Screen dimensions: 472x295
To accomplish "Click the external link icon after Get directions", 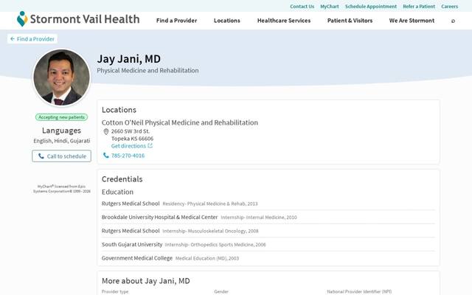I will (150, 146).
